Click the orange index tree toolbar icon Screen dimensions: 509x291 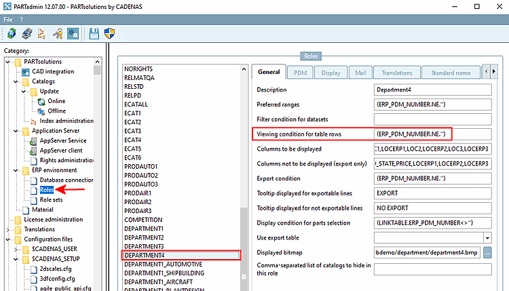[41, 33]
